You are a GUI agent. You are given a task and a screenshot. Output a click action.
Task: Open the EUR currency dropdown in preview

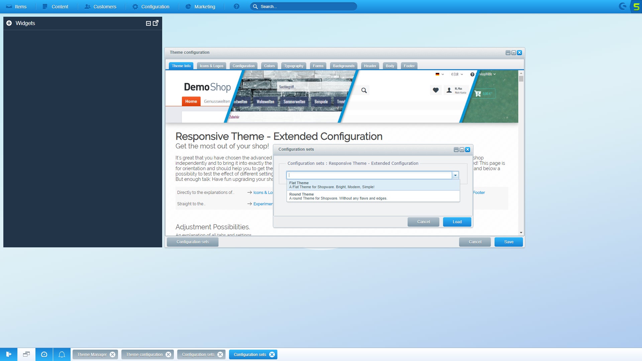tap(457, 74)
